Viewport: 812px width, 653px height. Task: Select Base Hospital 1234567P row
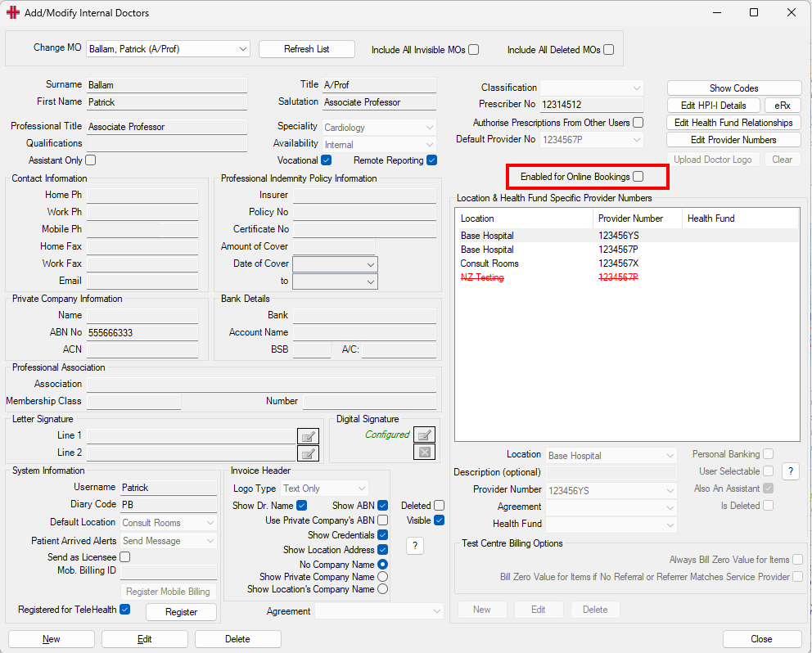pyautogui.click(x=628, y=250)
